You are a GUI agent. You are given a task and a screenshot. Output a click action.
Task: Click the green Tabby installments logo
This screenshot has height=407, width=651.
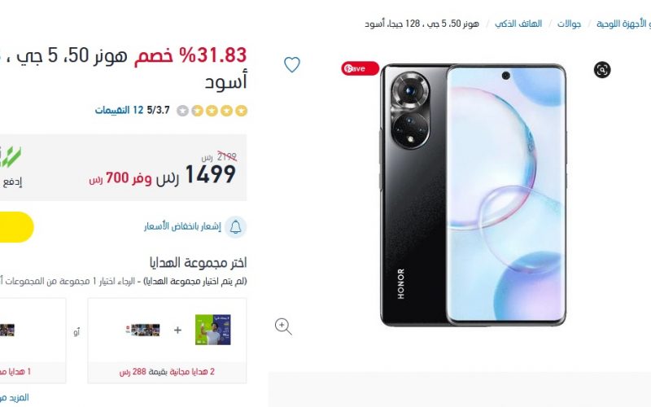(x=11, y=157)
